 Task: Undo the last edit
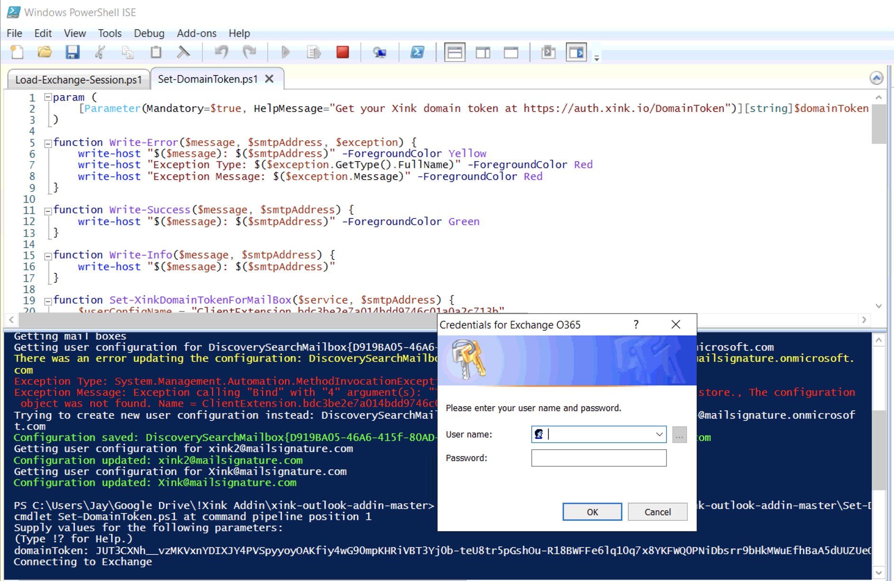(221, 52)
